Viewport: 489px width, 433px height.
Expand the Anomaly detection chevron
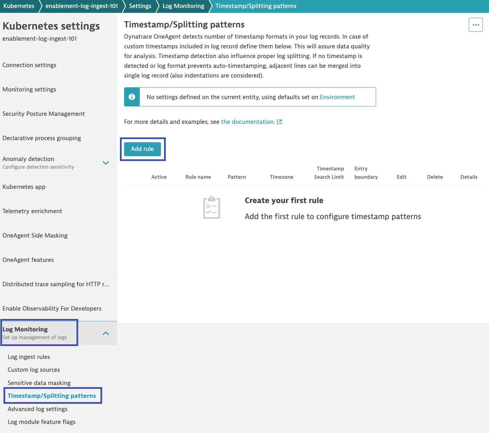click(x=106, y=163)
